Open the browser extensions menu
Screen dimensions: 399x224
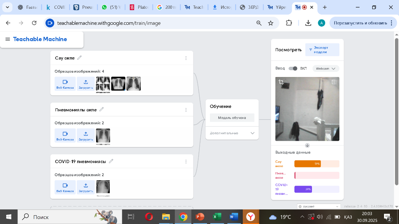click(289, 23)
